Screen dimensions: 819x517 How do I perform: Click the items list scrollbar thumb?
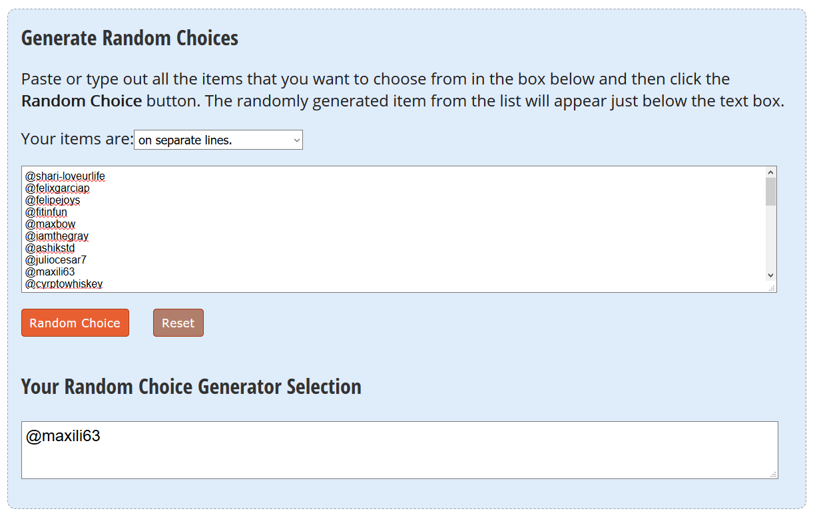770,192
